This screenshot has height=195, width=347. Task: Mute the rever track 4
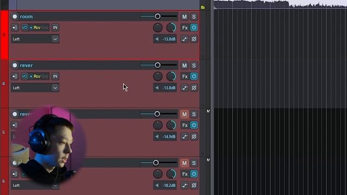click(x=184, y=66)
